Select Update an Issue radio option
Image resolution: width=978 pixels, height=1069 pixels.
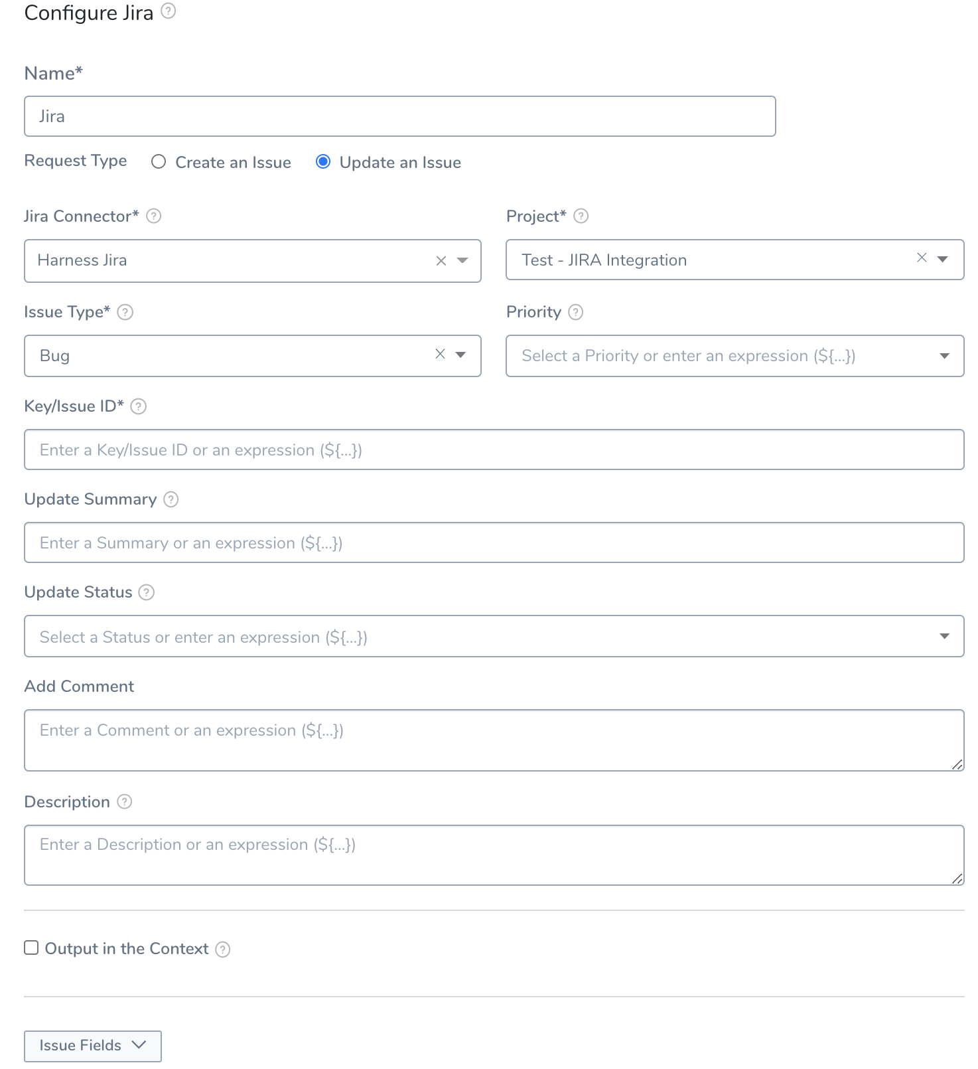[x=323, y=162]
